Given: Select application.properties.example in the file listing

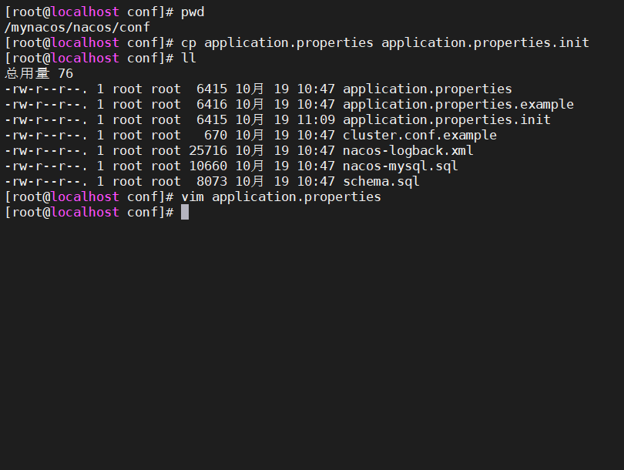Looking at the screenshot, I should point(458,104).
